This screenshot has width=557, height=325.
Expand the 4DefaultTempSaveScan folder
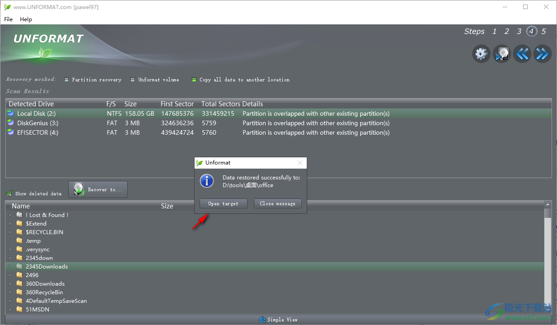pyautogui.click(x=10, y=301)
